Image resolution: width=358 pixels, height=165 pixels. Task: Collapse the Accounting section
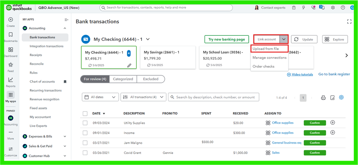[x=65, y=28]
